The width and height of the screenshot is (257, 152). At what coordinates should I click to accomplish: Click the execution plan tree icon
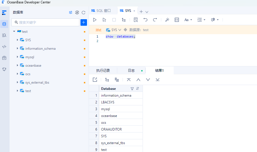click(124, 20)
